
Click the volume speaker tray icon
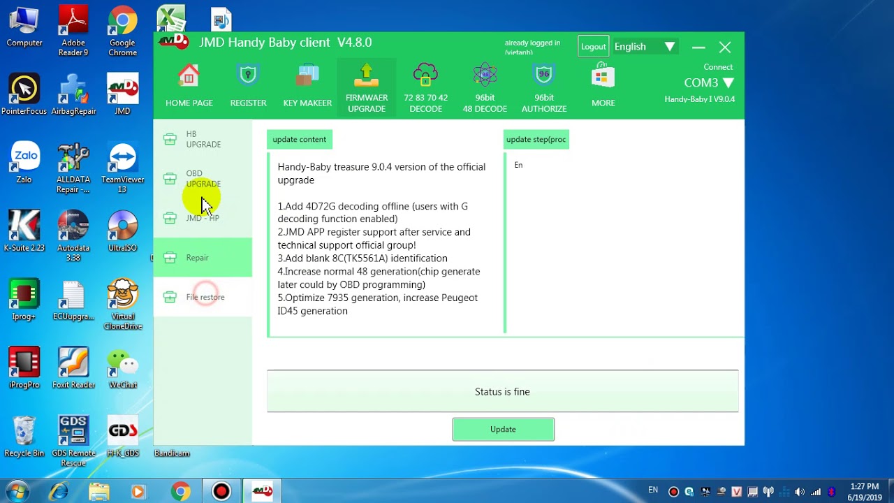click(x=800, y=492)
